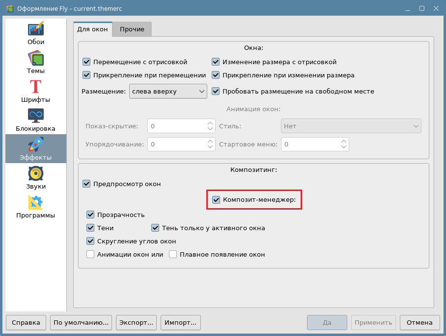Switch to the Прочие tab
446x336 pixels.
pos(132,29)
